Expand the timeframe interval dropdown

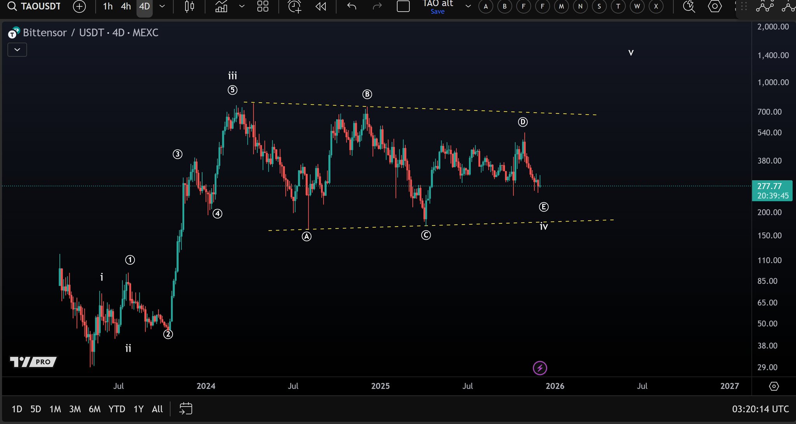click(162, 6)
